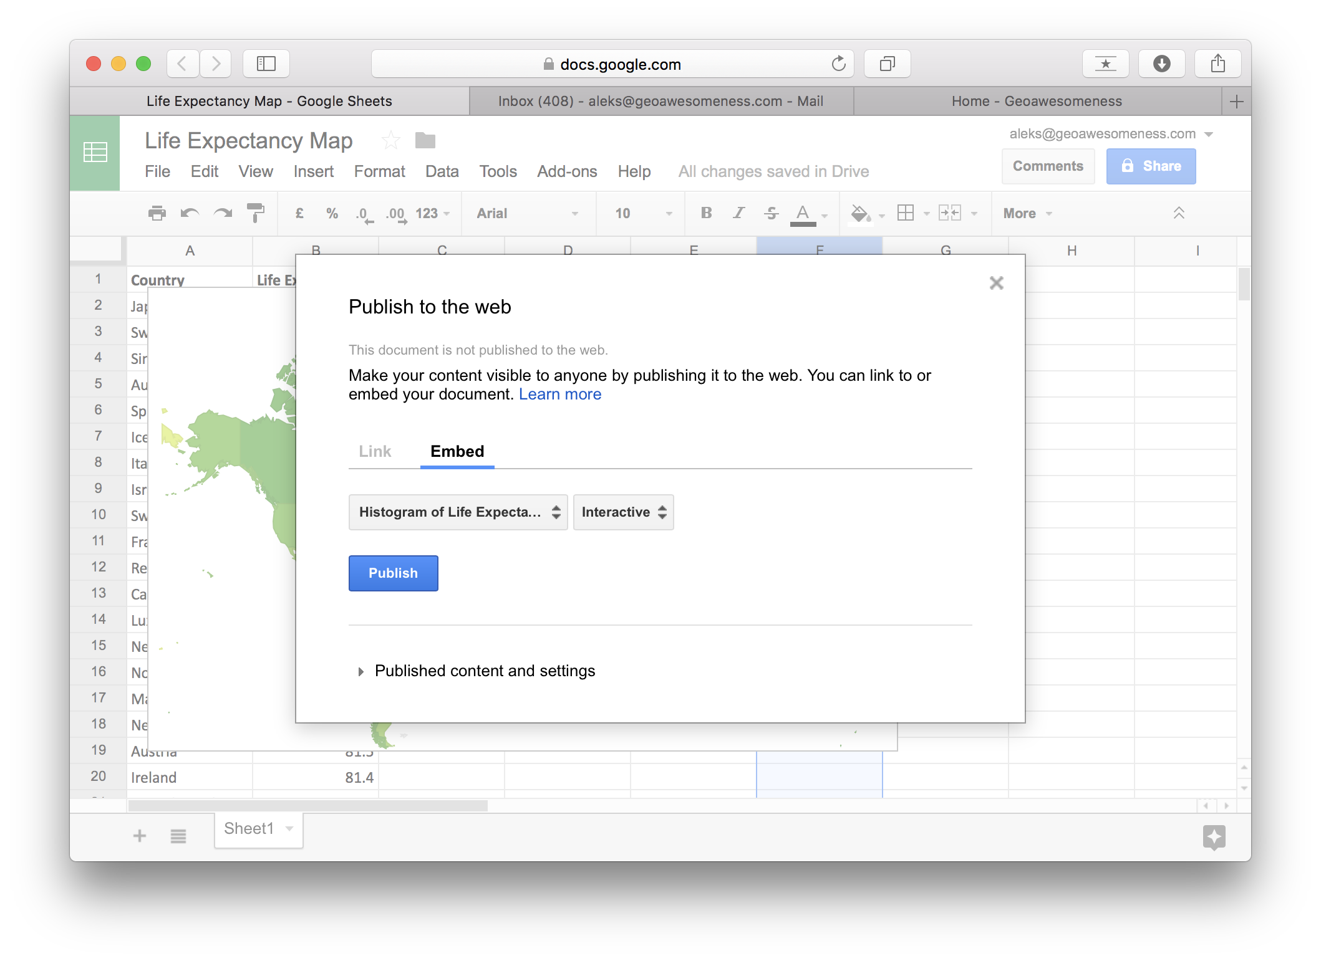Click the Explore icon at bottom right
The height and width of the screenshot is (961, 1321).
pos(1214,837)
